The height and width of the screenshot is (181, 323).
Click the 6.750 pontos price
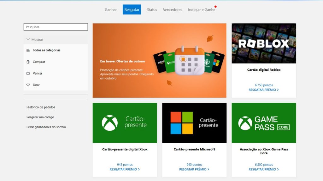(x=264, y=85)
